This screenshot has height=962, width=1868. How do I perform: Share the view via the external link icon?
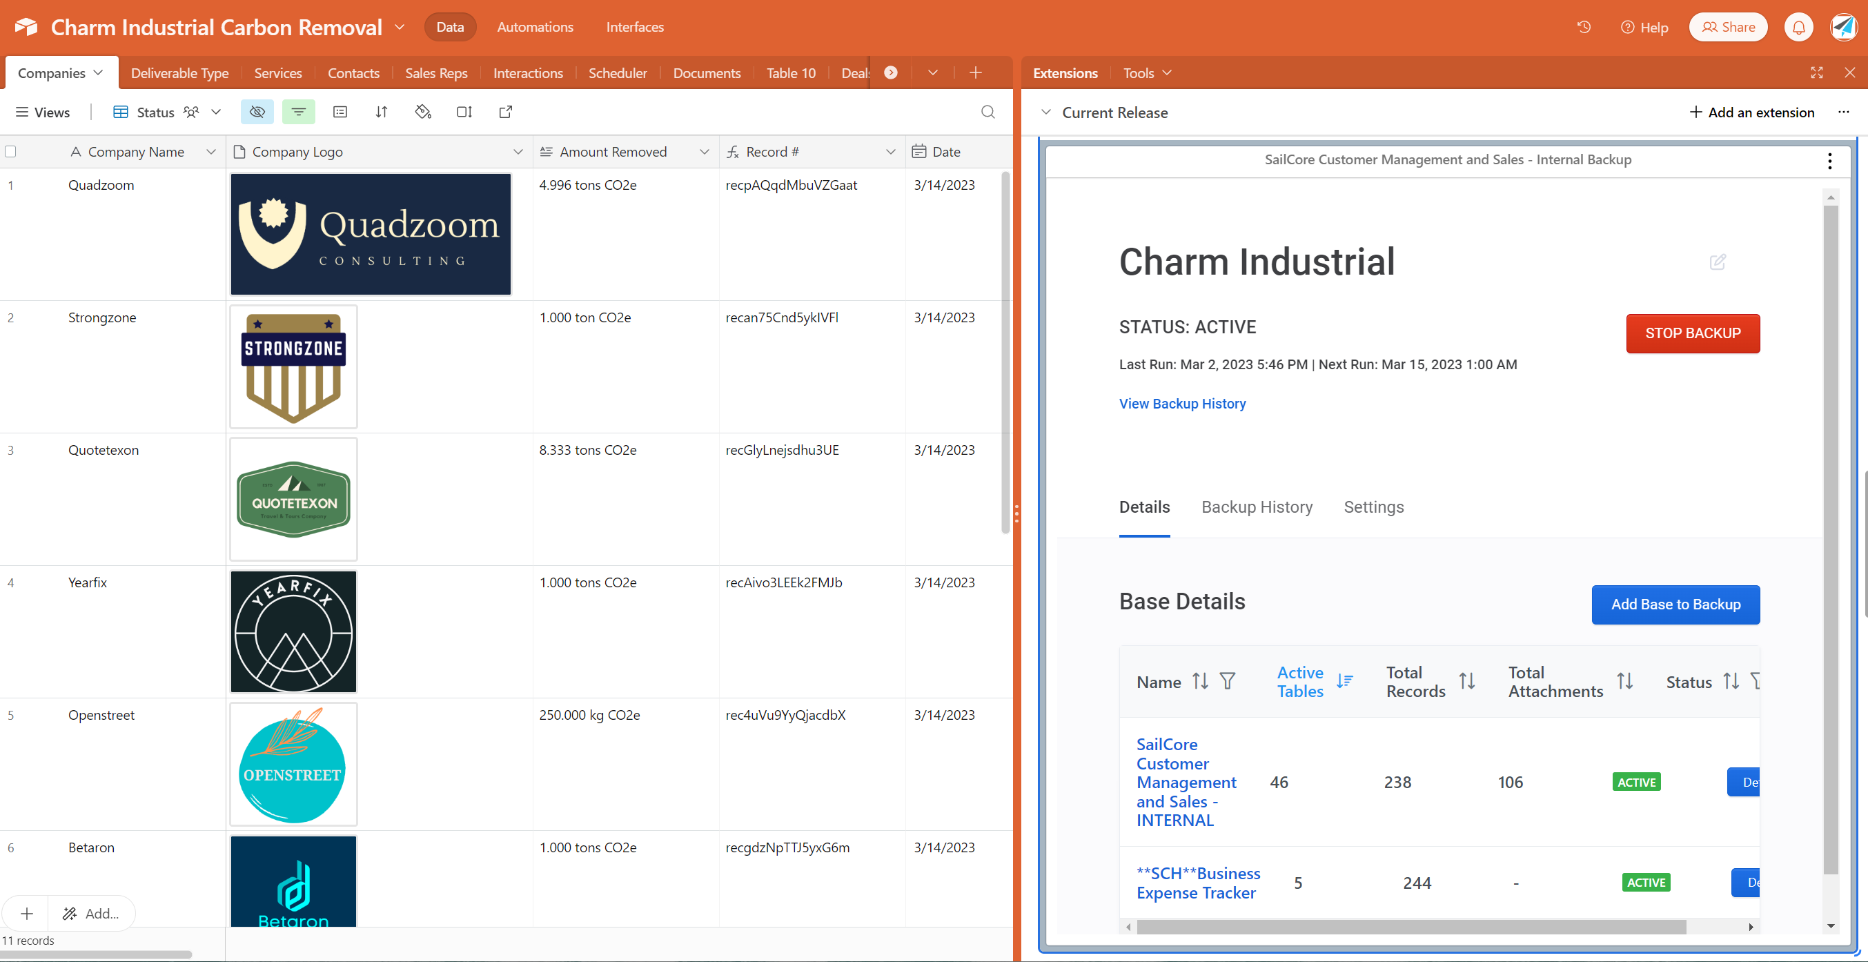[505, 112]
